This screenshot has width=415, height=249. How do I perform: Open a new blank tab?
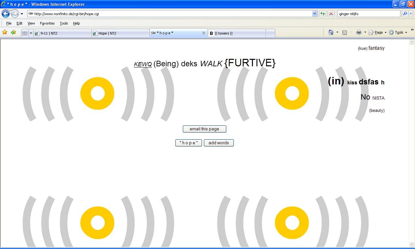click(270, 33)
